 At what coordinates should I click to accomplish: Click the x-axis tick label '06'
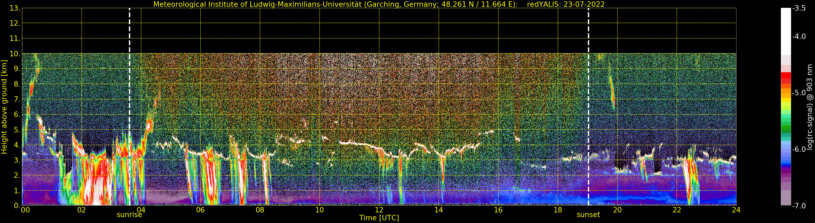tap(200, 210)
